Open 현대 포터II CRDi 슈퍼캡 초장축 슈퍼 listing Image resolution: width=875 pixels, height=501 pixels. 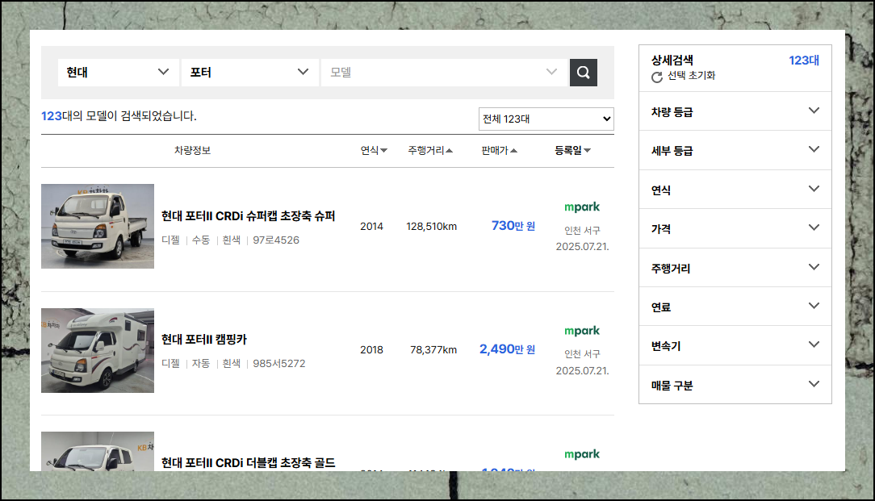[248, 216]
